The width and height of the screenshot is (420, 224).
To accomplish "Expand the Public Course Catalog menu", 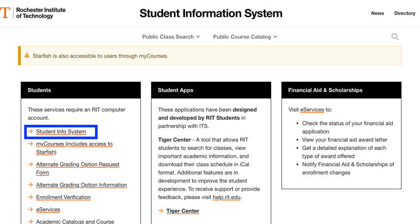I will pos(245,37).
